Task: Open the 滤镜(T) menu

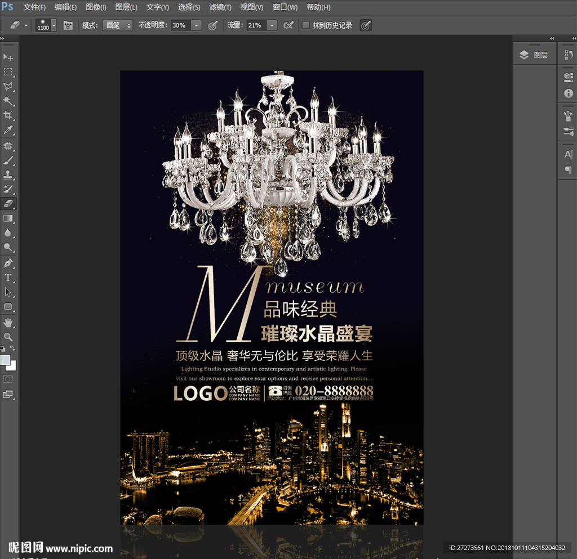Action: coord(220,7)
